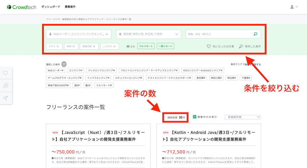The width and height of the screenshot is (307, 168).
Task: Toggle the 一部リモート filter
Action: [165, 46]
